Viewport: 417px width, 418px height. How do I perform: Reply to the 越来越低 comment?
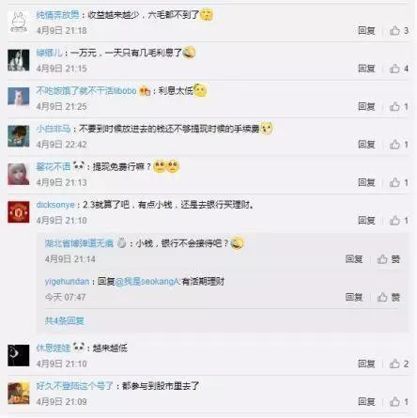click(366, 364)
